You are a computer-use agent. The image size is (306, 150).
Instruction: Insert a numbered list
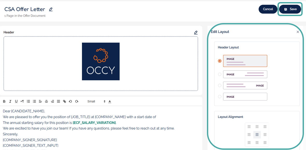[x=28, y=102]
